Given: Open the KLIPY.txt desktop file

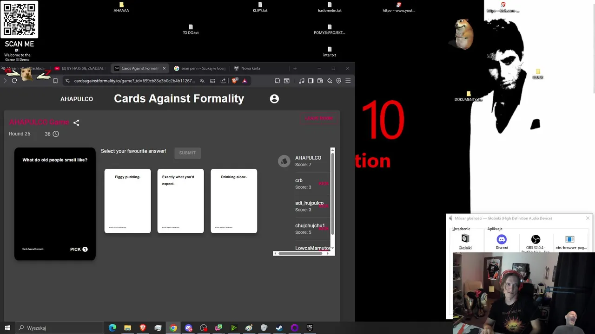Looking at the screenshot, I should (x=260, y=7).
